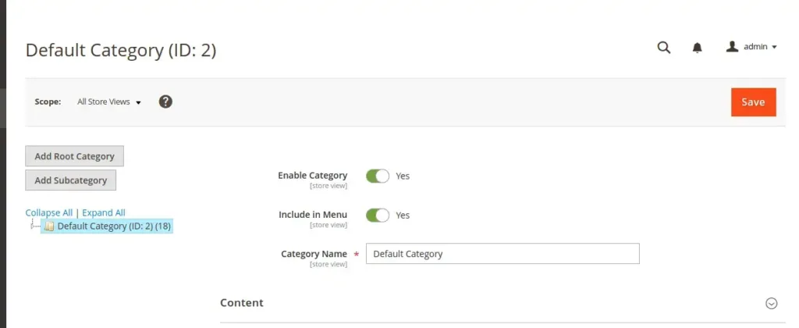Click the Expand All link

point(104,212)
